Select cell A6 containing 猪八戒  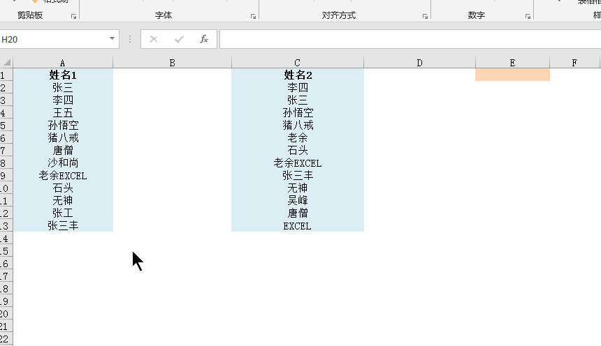point(63,138)
